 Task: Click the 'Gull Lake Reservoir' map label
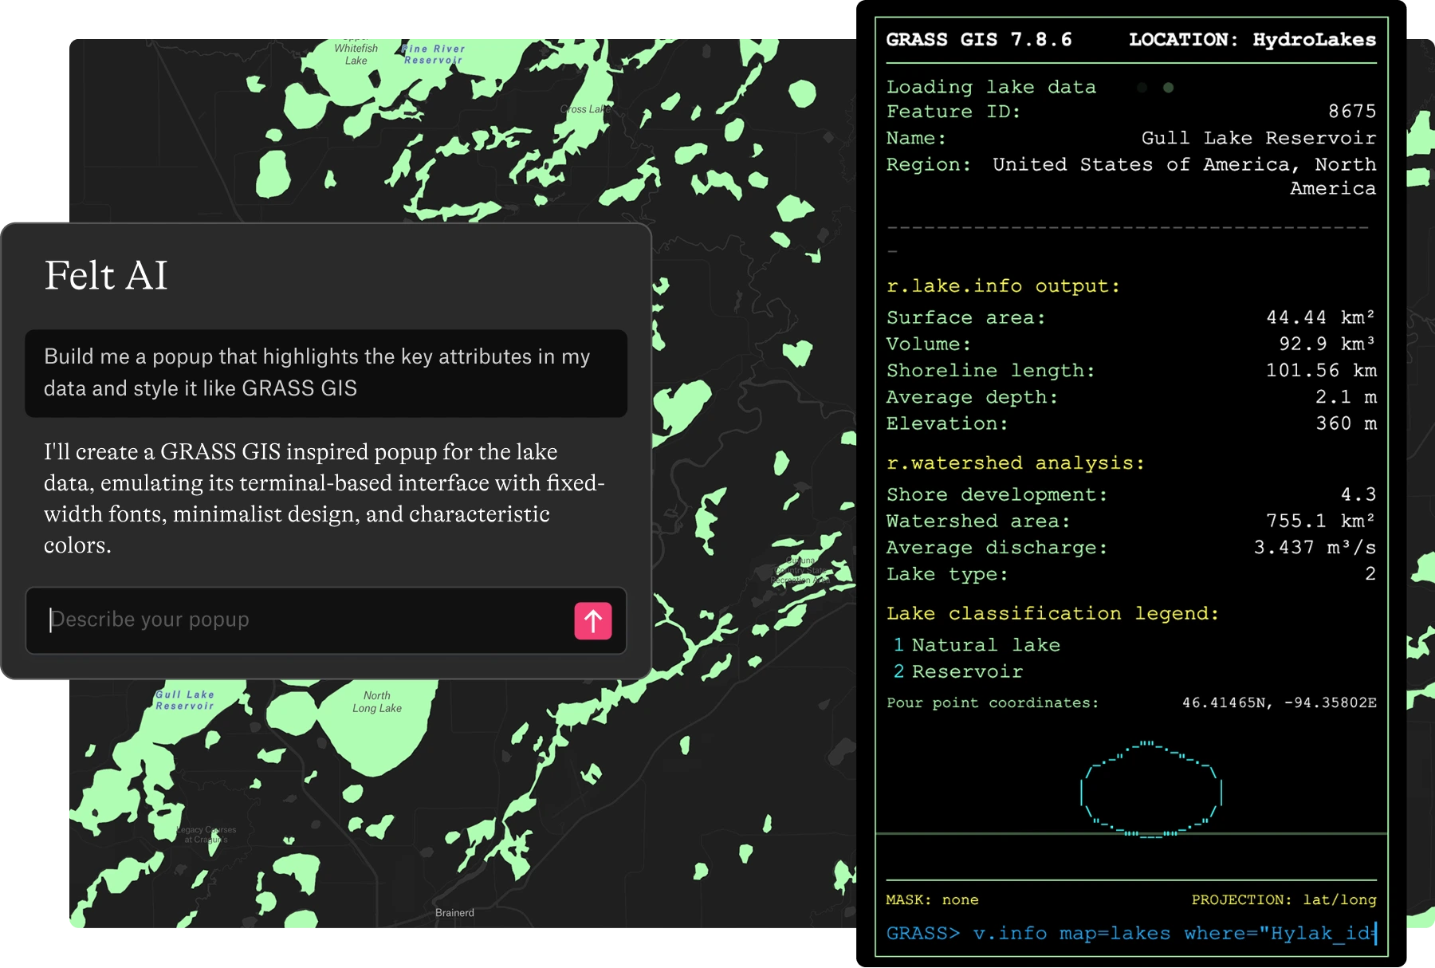(185, 700)
